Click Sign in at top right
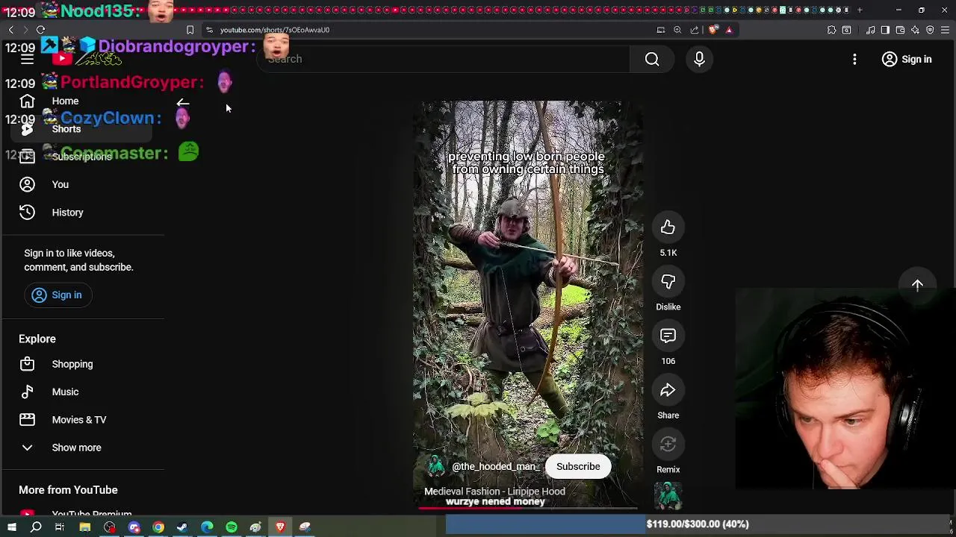This screenshot has height=537, width=956. click(x=907, y=59)
